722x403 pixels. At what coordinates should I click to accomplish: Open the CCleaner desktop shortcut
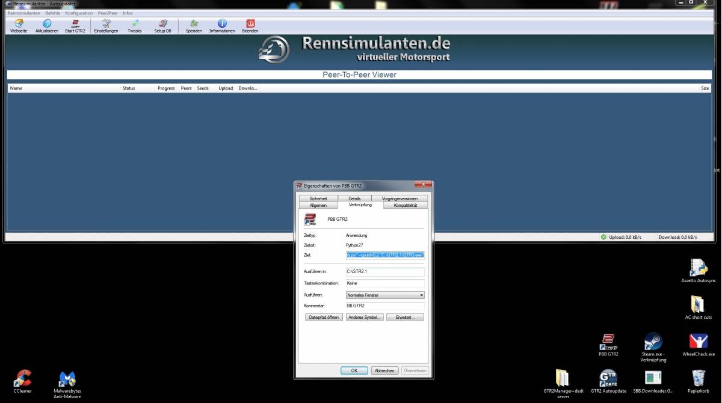pyautogui.click(x=23, y=381)
